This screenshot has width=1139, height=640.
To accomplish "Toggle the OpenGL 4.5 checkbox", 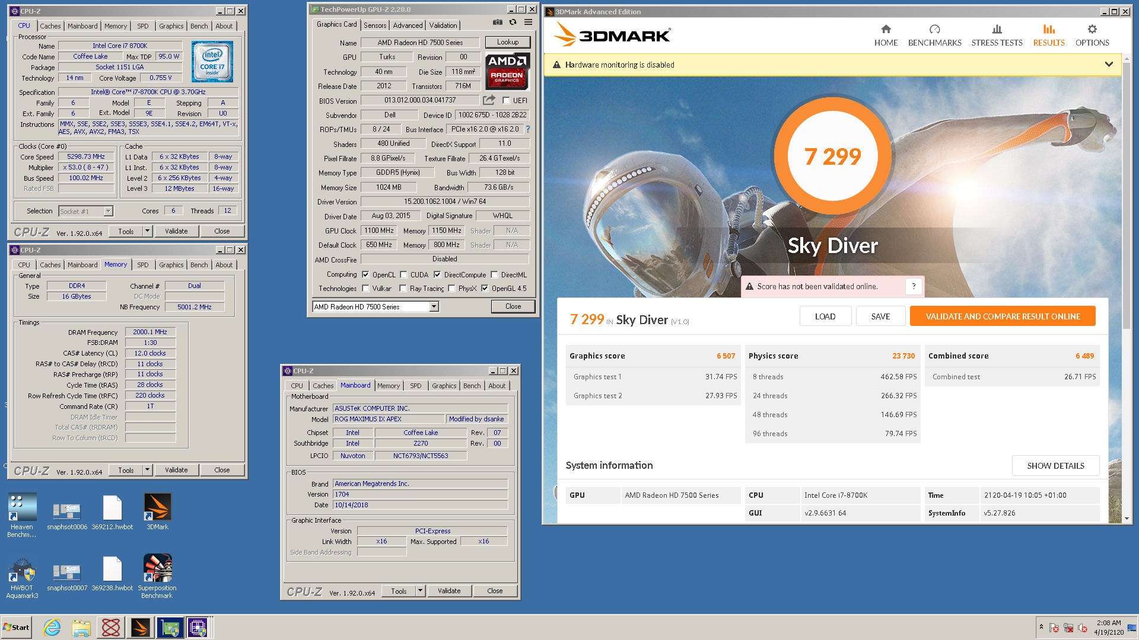I will click(485, 289).
